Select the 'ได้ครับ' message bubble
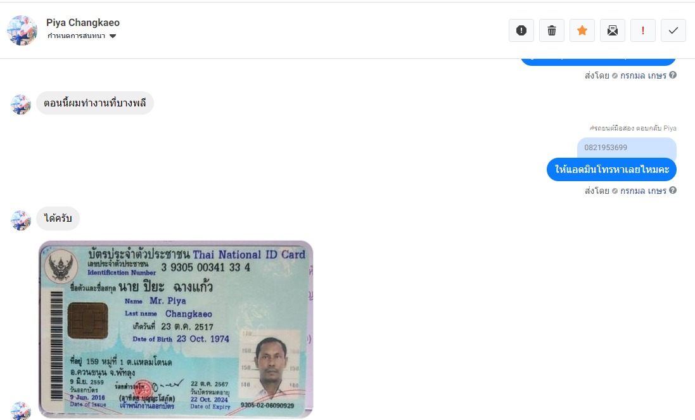The height and width of the screenshot is (420, 695). [58, 218]
